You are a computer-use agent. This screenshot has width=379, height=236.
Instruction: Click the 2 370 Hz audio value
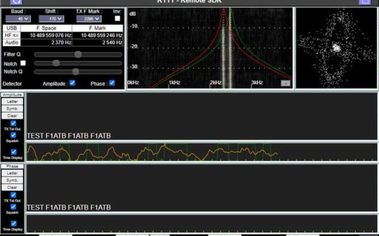[62, 42]
